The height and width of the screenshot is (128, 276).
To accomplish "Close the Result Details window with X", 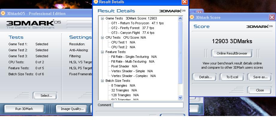I will pos(185,2).
